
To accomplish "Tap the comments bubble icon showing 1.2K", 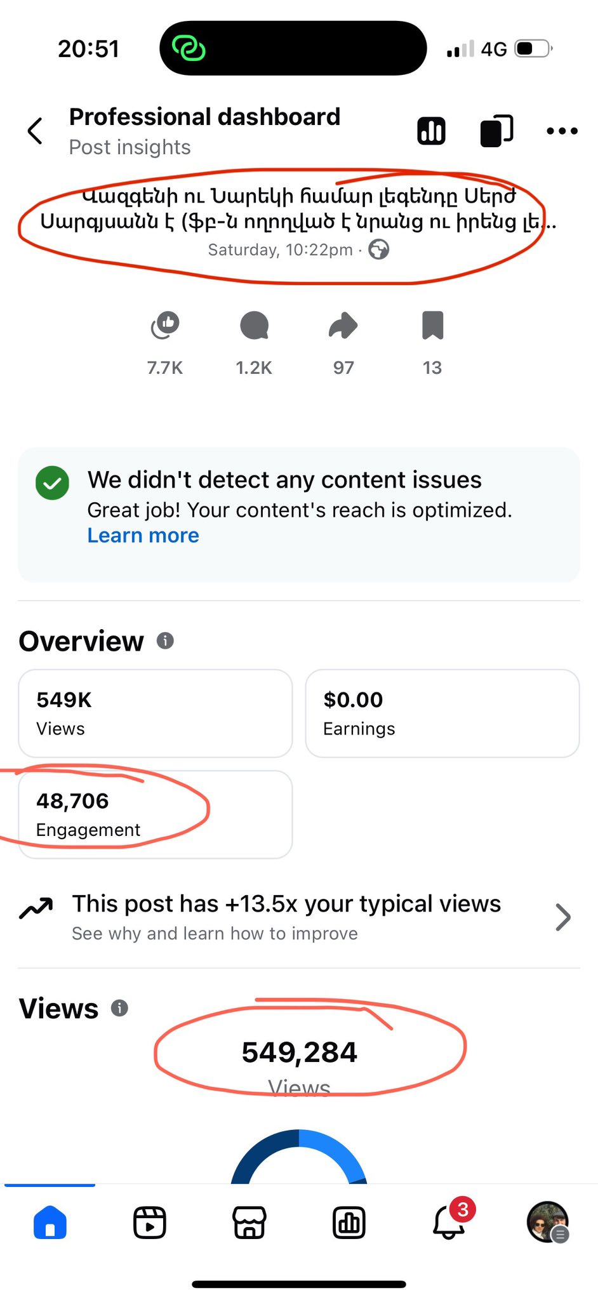I will click(254, 326).
